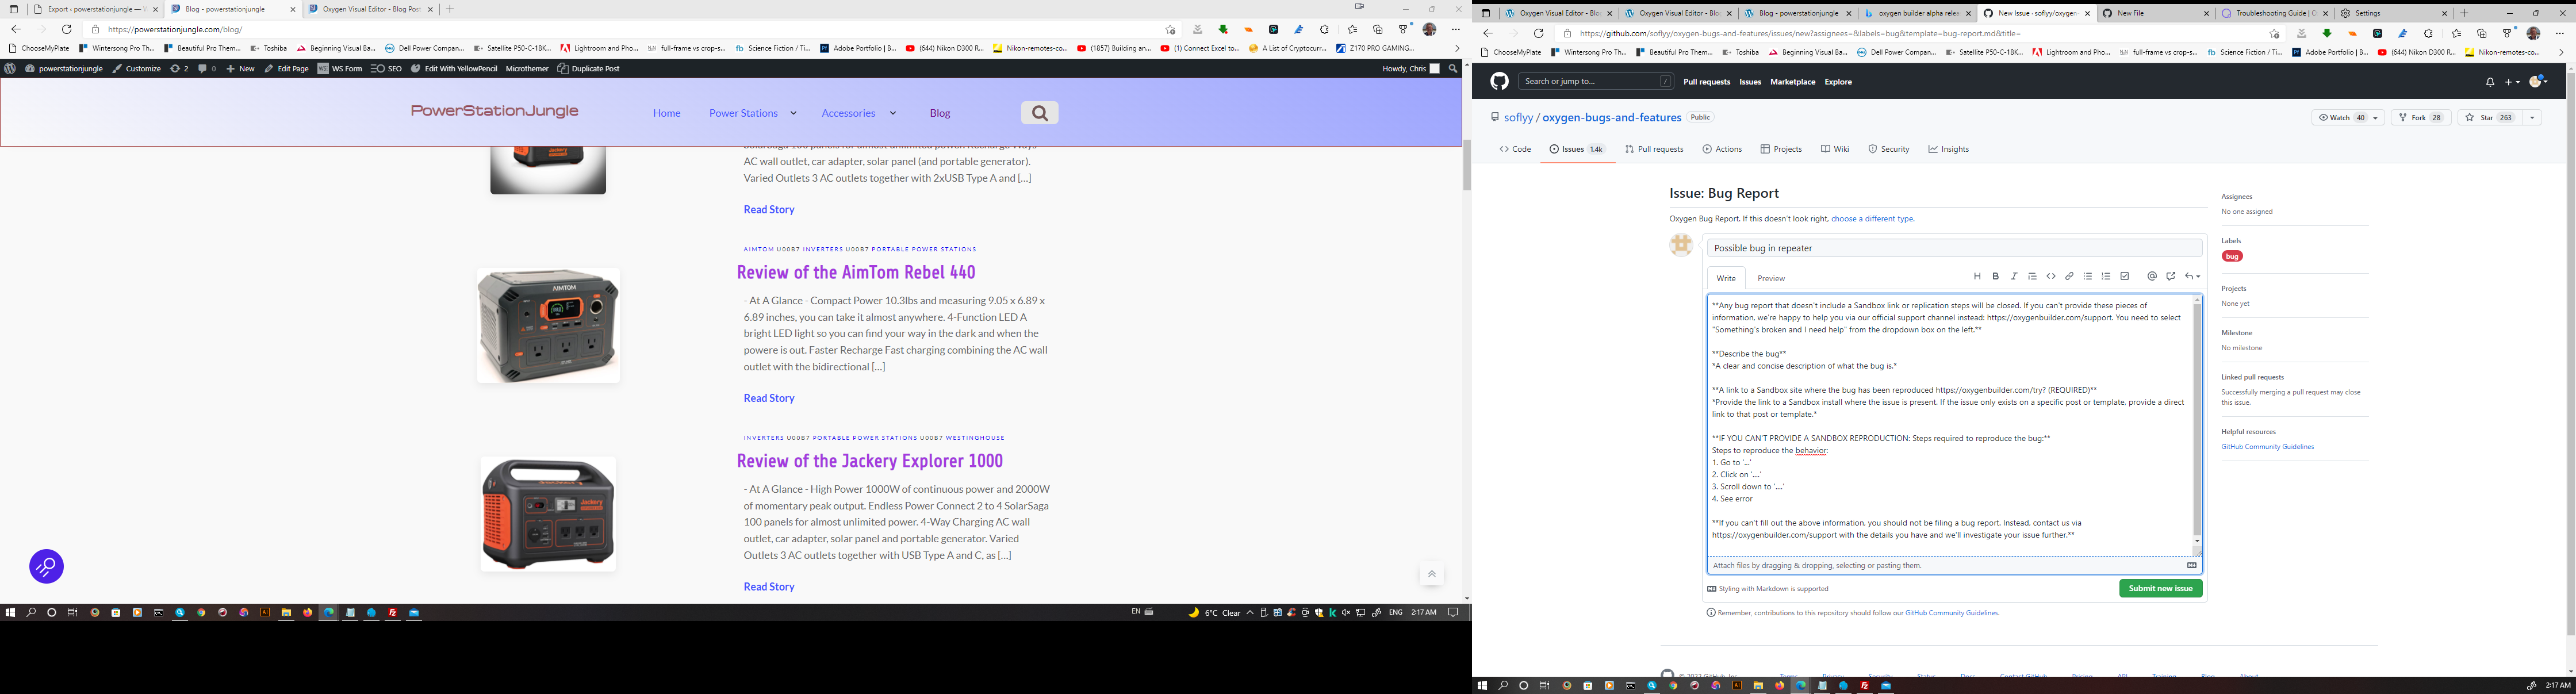Image resolution: width=2576 pixels, height=694 pixels.
Task: Insert a code snippet with the code icon
Action: click(x=2050, y=277)
